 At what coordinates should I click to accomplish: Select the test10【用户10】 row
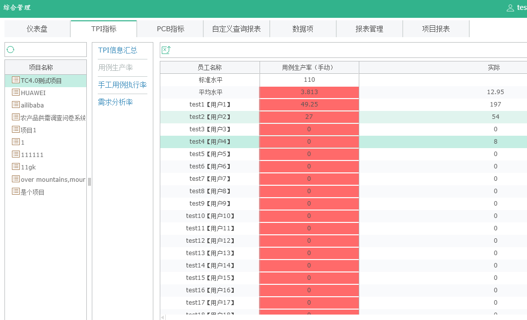pyautogui.click(x=343, y=216)
